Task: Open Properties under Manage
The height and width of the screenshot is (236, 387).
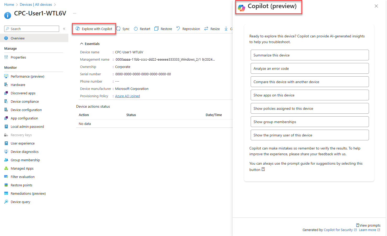Action: [x=18, y=57]
